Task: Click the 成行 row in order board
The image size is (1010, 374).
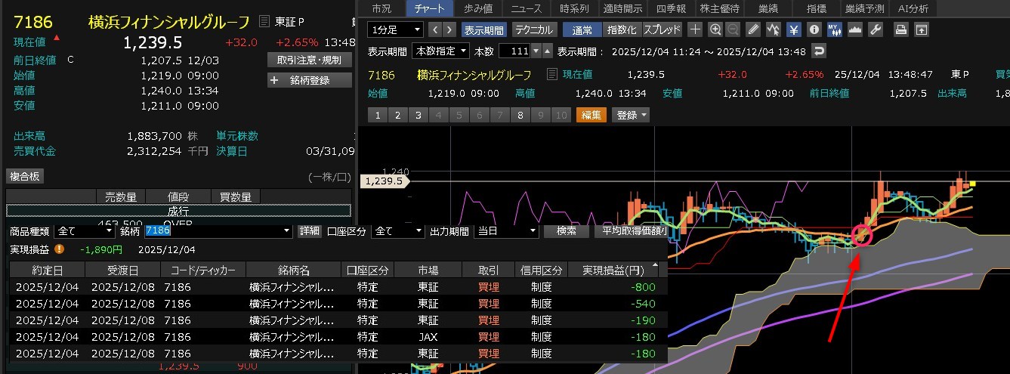Action: tap(178, 211)
